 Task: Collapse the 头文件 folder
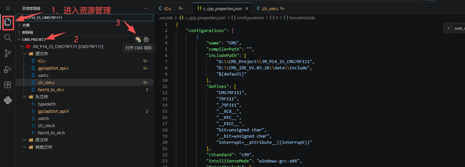(x=25, y=97)
